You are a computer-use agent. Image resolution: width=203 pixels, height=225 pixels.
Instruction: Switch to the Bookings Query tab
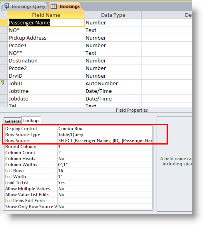pyautogui.click(x=24, y=6)
